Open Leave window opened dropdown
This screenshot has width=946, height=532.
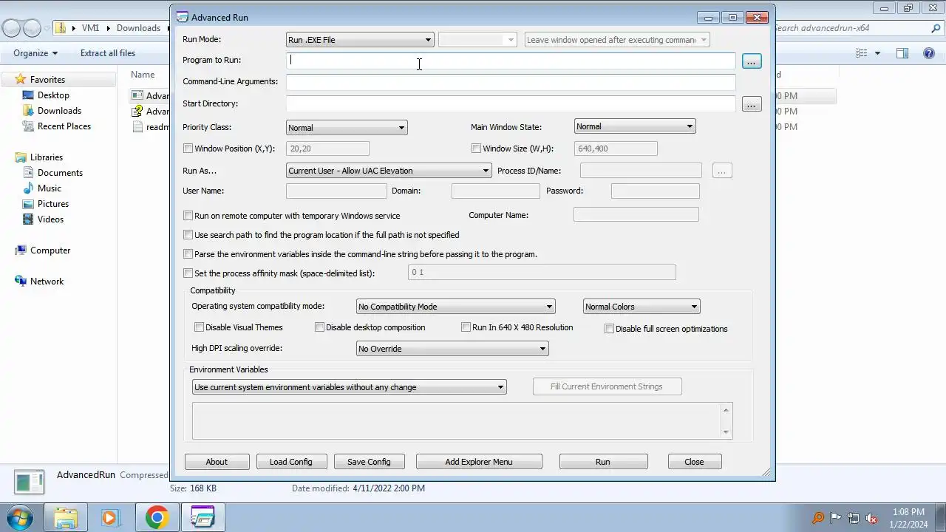click(x=617, y=40)
